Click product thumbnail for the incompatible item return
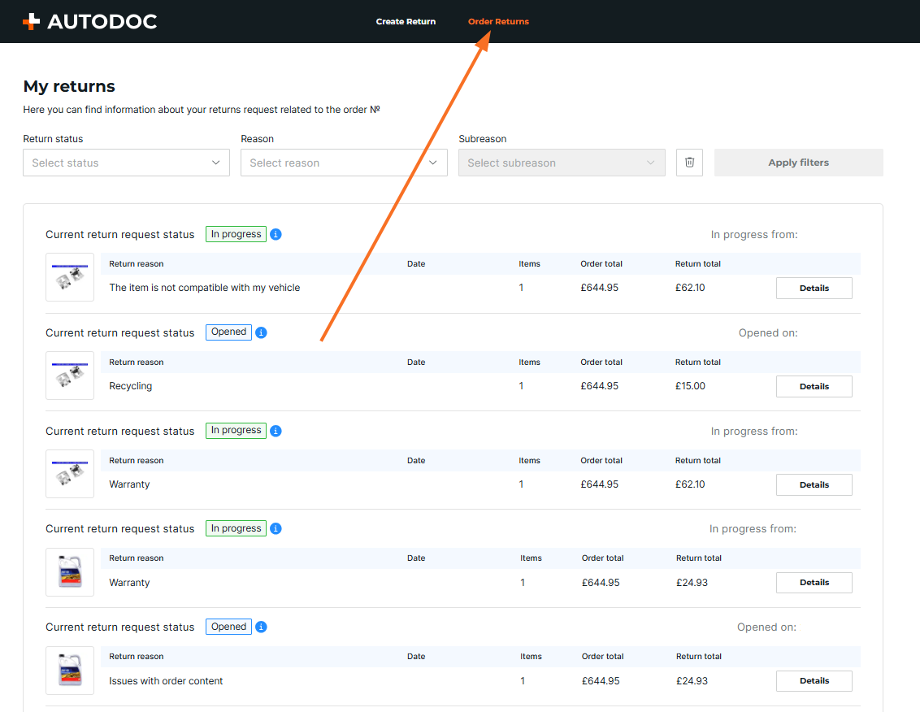The height and width of the screenshot is (712, 920). coord(70,277)
